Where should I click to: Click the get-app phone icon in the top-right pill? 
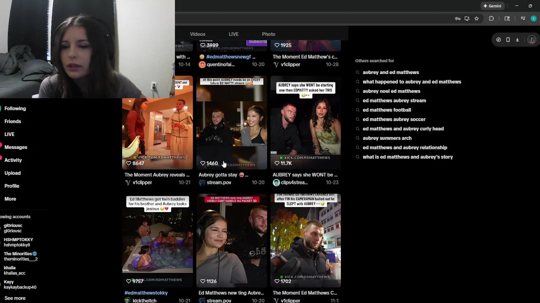[508, 40]
